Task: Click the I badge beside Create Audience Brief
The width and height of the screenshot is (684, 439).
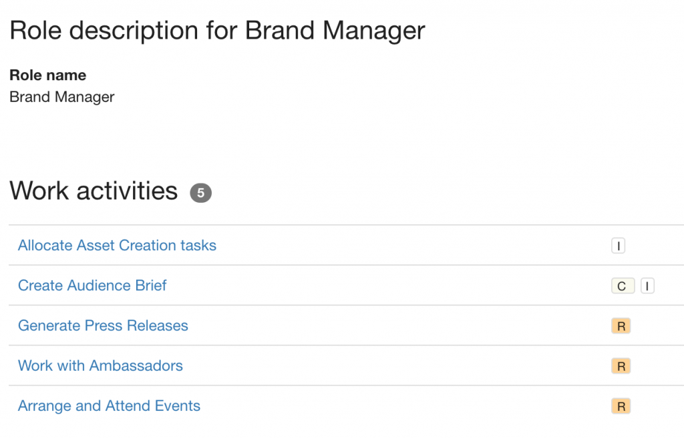Action: point(647,286)
